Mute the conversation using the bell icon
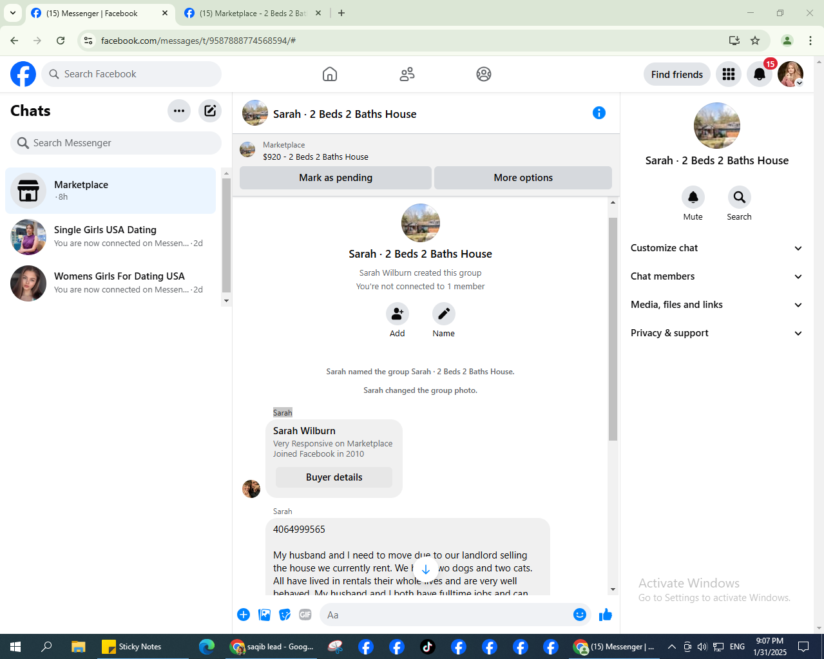824x659 pixels. point(693,197)
